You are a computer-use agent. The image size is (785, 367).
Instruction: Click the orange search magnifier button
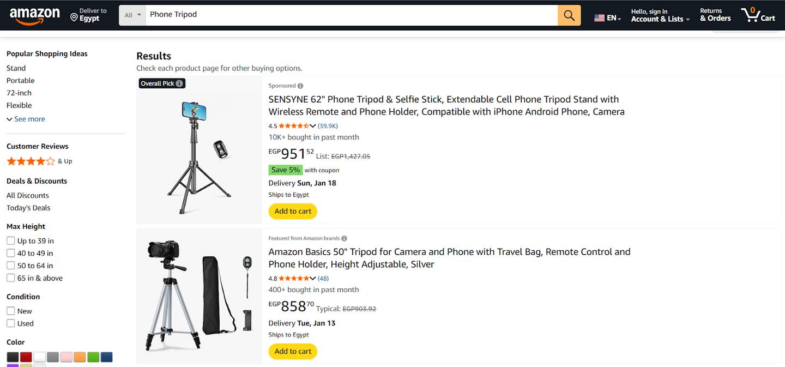(x=569, y=15)
